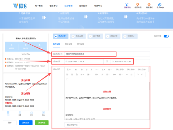This screenshot has width=173, height=130.
Task: Click the 投票 person icon in preview
Action: (x=20, y=112)
